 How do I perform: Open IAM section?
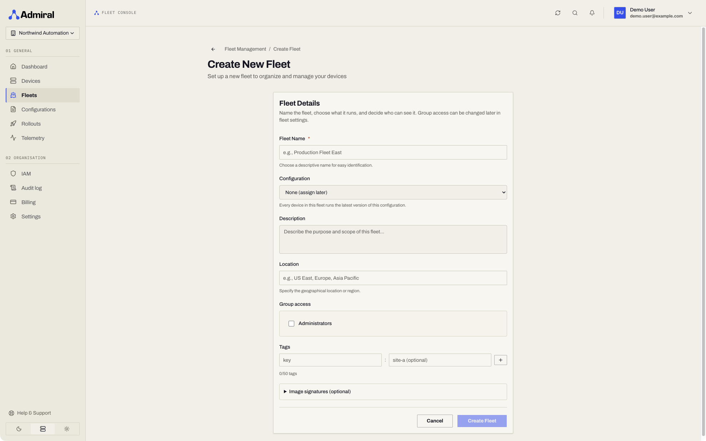coord(43,174)
